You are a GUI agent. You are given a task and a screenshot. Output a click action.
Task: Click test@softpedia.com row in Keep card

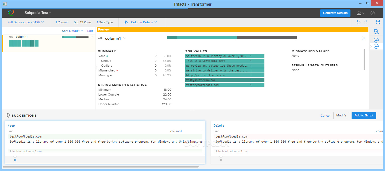105,136
